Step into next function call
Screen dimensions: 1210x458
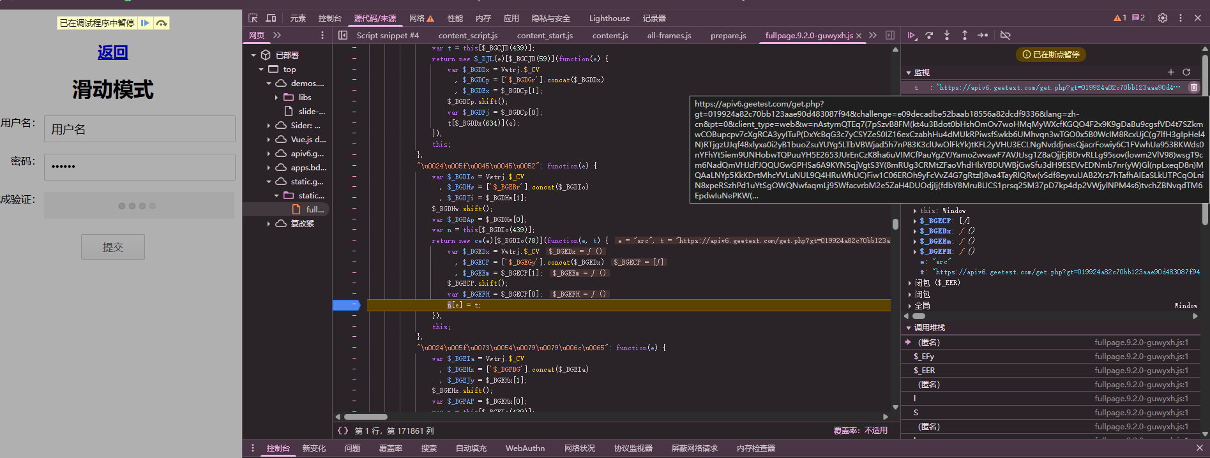947,35
